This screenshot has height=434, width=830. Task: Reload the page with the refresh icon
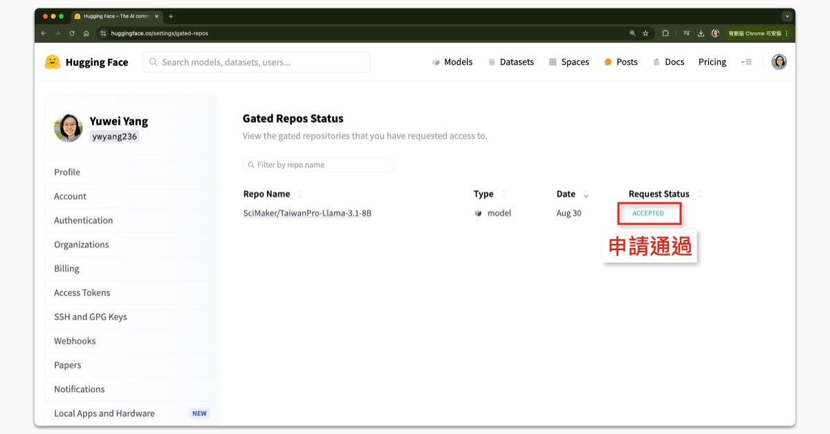[x=72, y=33]
